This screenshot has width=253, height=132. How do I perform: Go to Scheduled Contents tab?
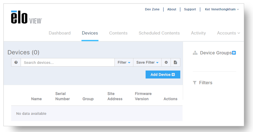pyautogui.click(x=159, y=33)
